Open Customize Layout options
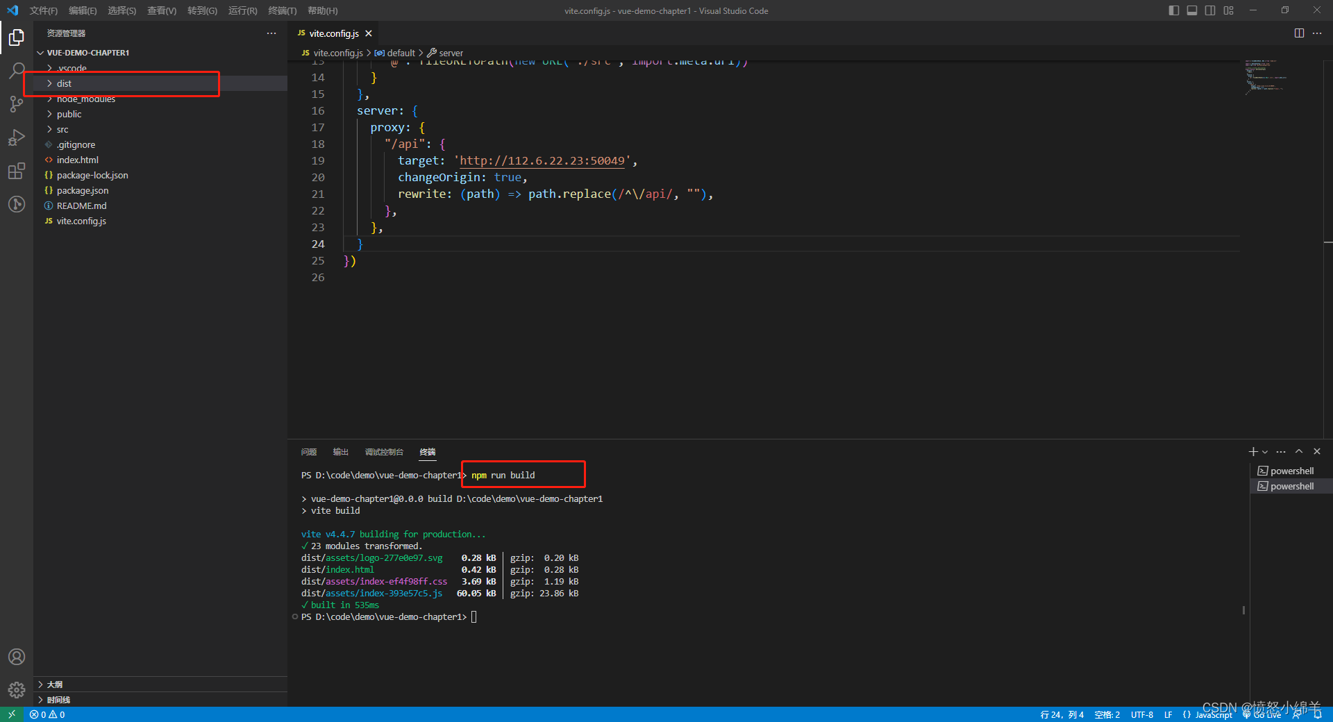 tap(1229, 10)
